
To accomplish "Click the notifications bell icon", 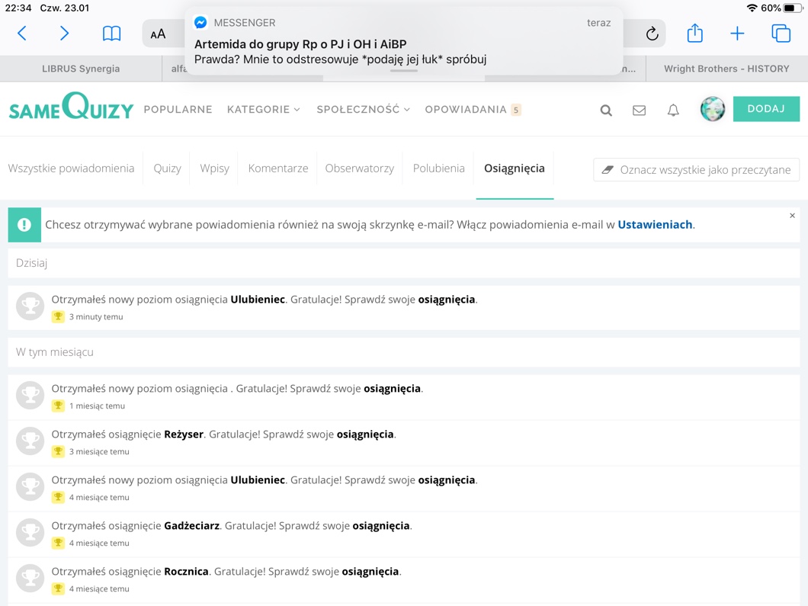I will tap(673, 111).
